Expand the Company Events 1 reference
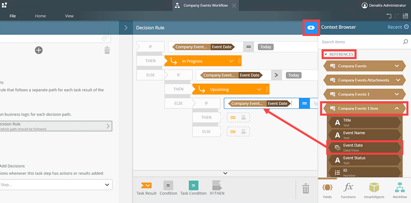This screenshot has height=203, width=411. [397, 94]
